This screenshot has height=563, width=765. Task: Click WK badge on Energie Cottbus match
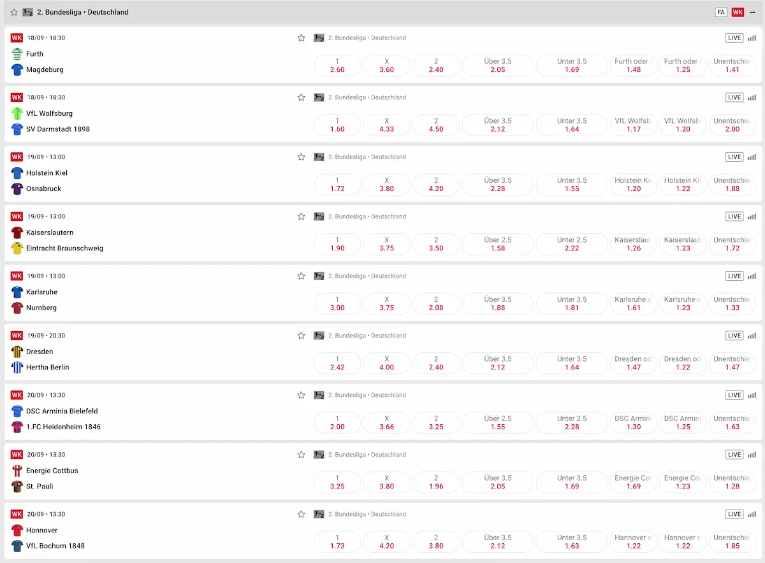(x=17, y=455)
